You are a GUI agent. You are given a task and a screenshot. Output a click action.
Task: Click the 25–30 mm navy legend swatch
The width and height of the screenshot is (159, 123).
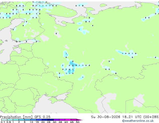(50, 120)
